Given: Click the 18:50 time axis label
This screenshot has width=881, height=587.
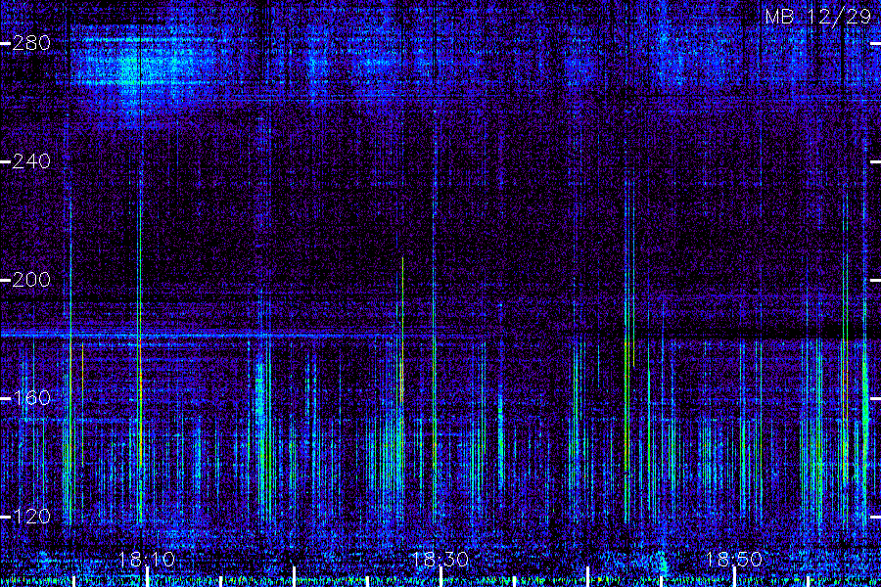Looking at the screenshot, I should pyautogui.click(x=734, y=560).
